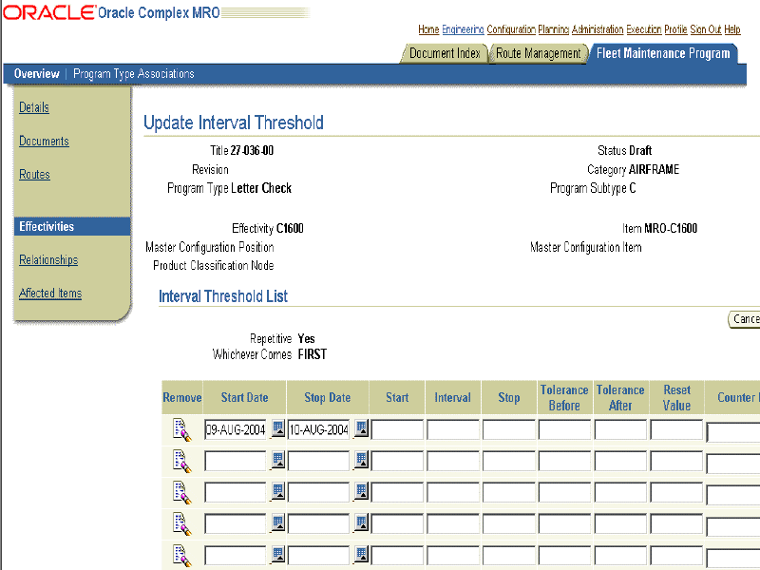
Task: Select Fleet Maintenance Program tab
Action: [x=663, y=53]
